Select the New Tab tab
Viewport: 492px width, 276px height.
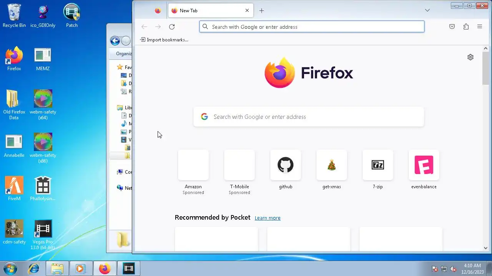click(211, 11)
